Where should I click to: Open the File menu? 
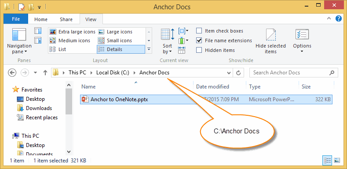[16, 19]
